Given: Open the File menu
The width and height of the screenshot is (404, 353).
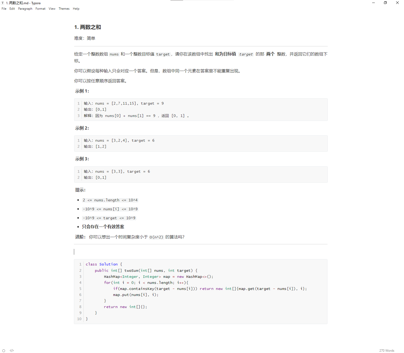Looking at the screenshot, I should click(4, 9).
